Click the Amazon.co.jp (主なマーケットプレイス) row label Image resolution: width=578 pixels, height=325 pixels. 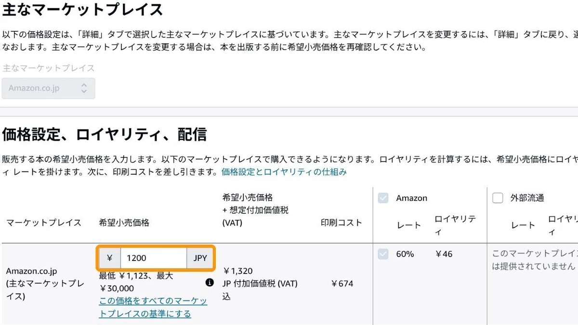point(45,284)
